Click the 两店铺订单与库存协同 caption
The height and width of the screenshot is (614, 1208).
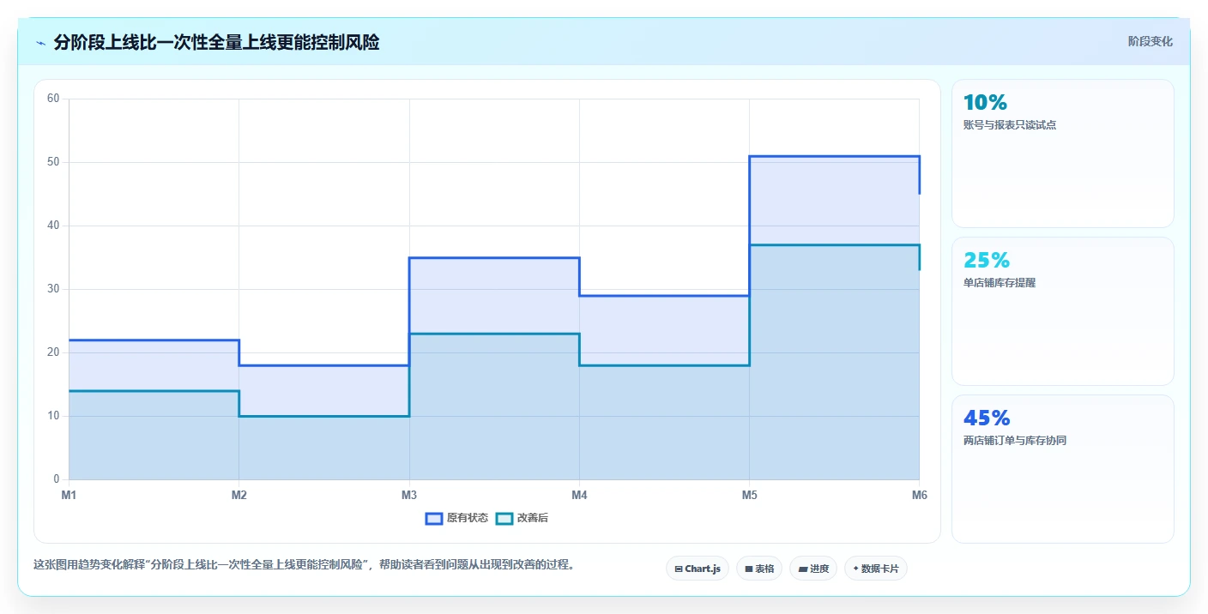point(1015,441)
